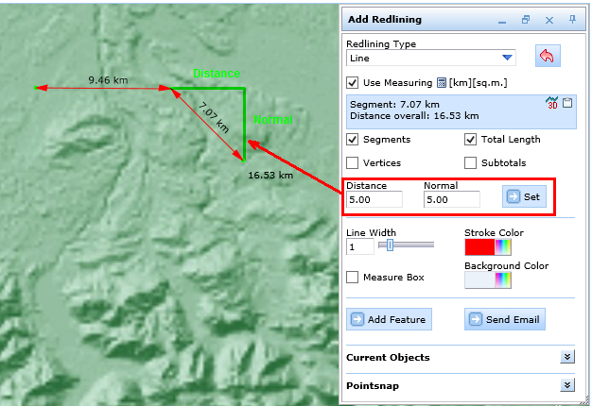Click the 9.46 km segment label on map
The image size is (592, 406).
pos(108,80)
